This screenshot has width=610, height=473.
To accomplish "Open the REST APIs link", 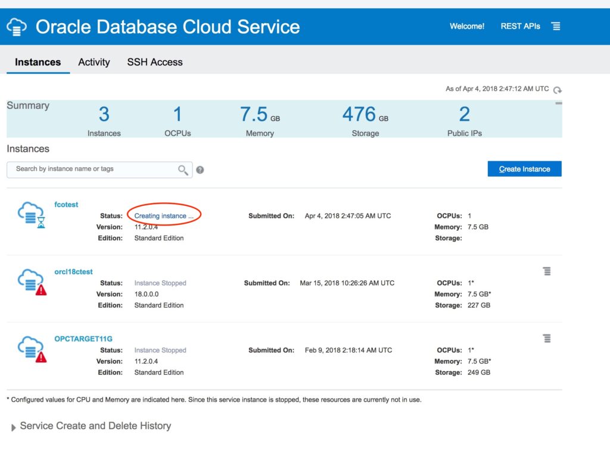I will (x=520, y=26).
